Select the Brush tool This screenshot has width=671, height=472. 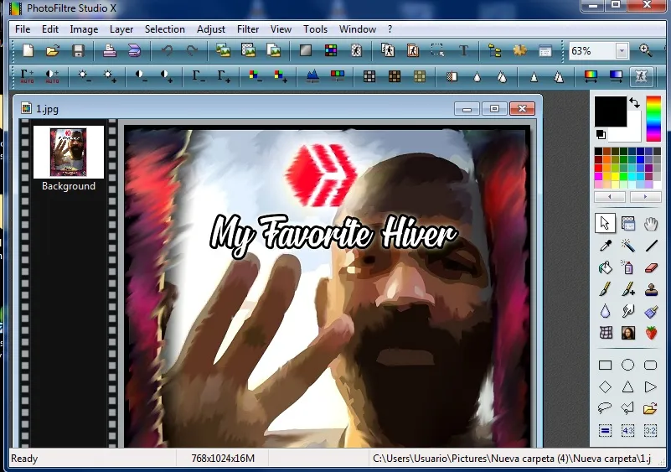605,290
